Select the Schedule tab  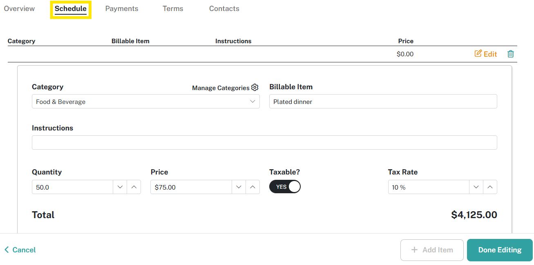coord(71,9)
